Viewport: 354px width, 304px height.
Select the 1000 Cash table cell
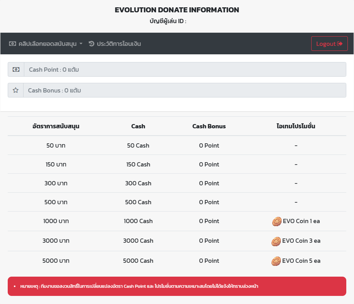(138, 221)
